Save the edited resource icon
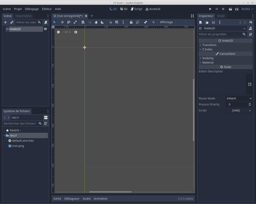Screen dimensions: 256x204 (x=213, y=22)
